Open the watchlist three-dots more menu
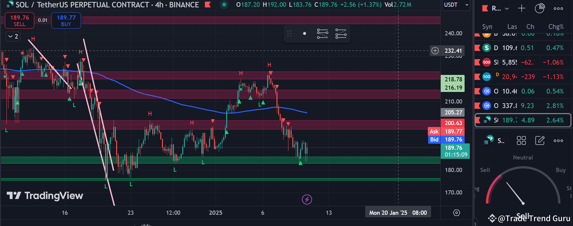This screenshot has width=573, height=226. pos(558,9)
